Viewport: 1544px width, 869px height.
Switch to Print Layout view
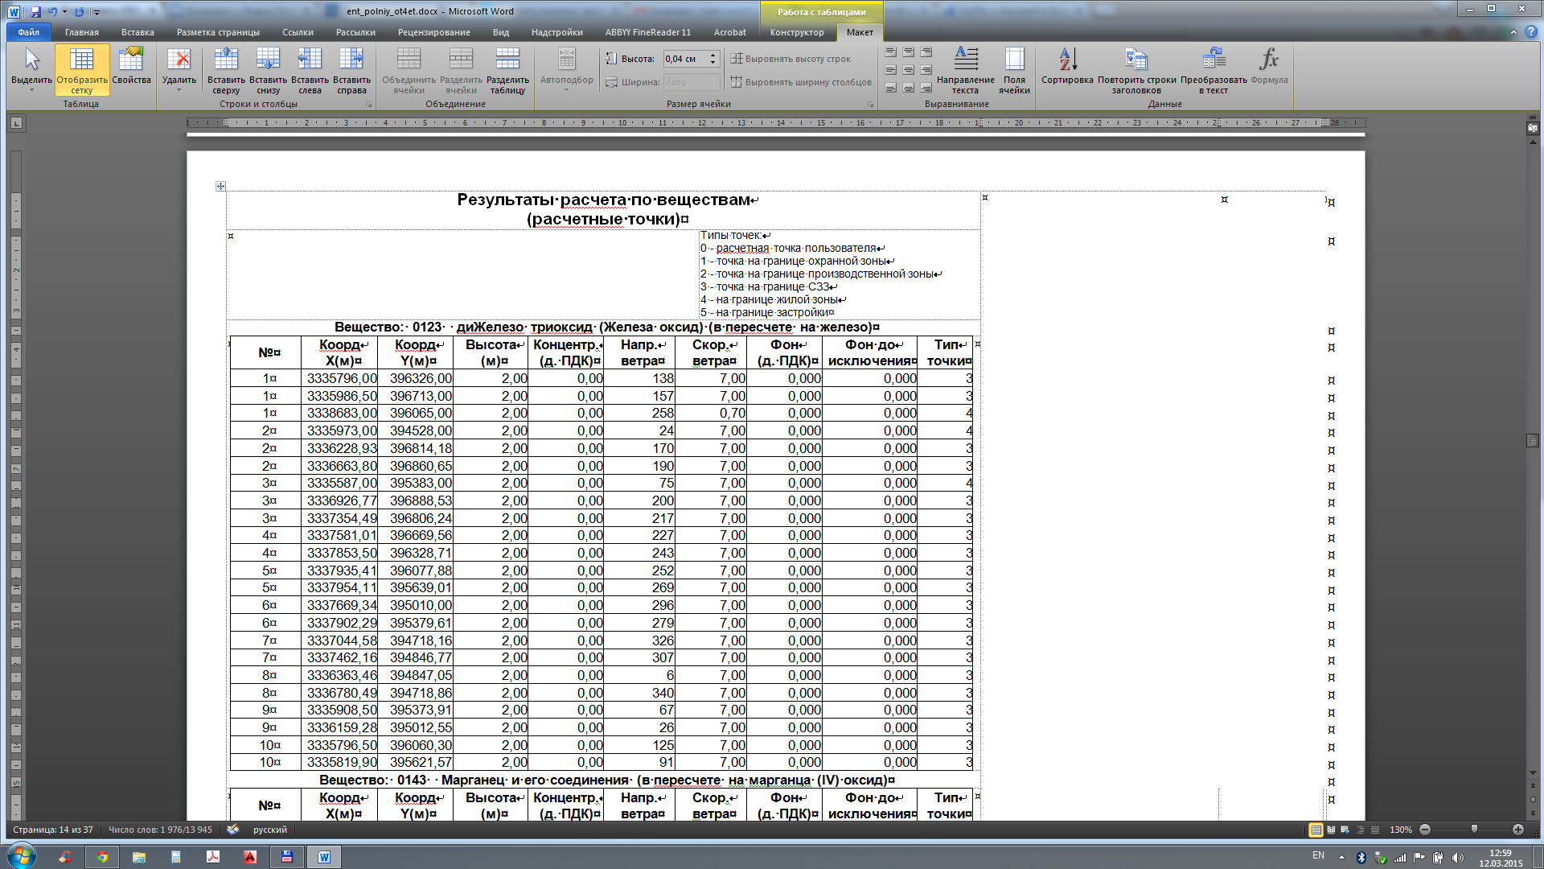1316,830
